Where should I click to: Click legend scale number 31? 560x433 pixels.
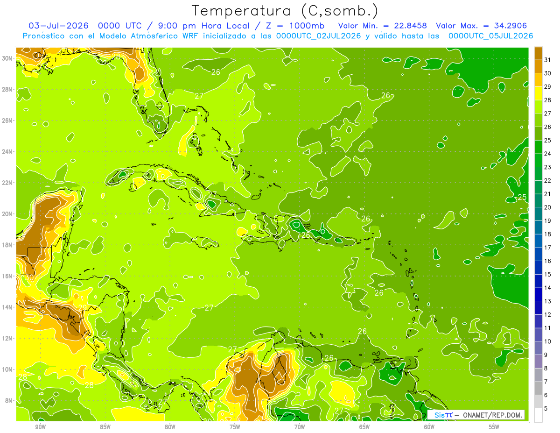[548, 59]
